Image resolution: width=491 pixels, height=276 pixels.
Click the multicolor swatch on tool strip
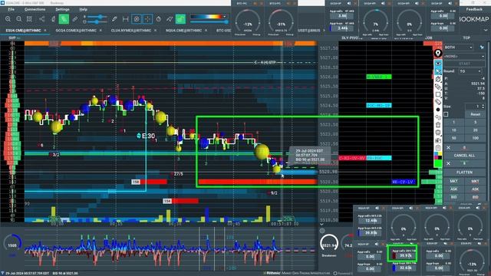pos(438,155)
